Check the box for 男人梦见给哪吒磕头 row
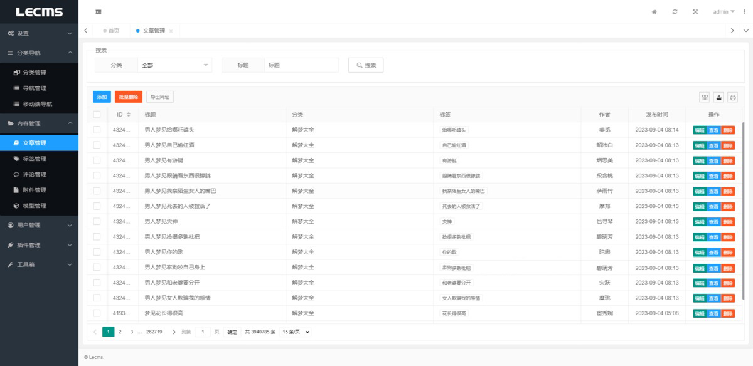Viewport: 753px width, 366px height. coord(97,130)
